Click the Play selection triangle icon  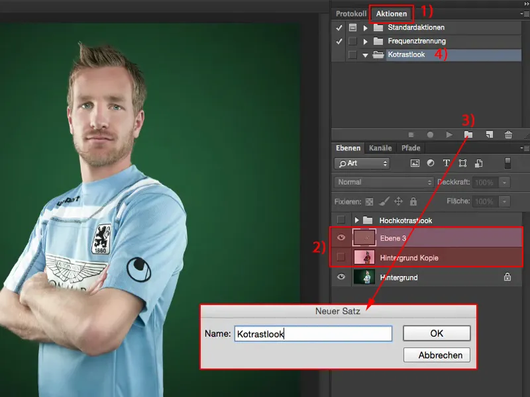click(449, 135)
